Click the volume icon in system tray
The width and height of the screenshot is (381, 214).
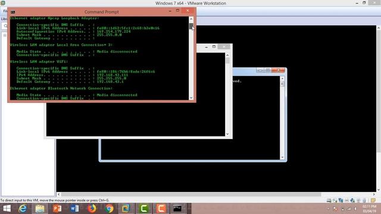click(x=355, y=209)
